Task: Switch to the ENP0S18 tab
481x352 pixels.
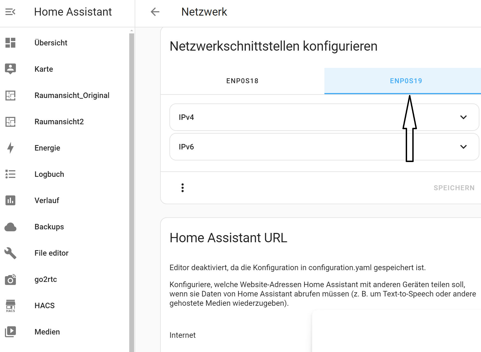Action: click(x=242, y=81)
